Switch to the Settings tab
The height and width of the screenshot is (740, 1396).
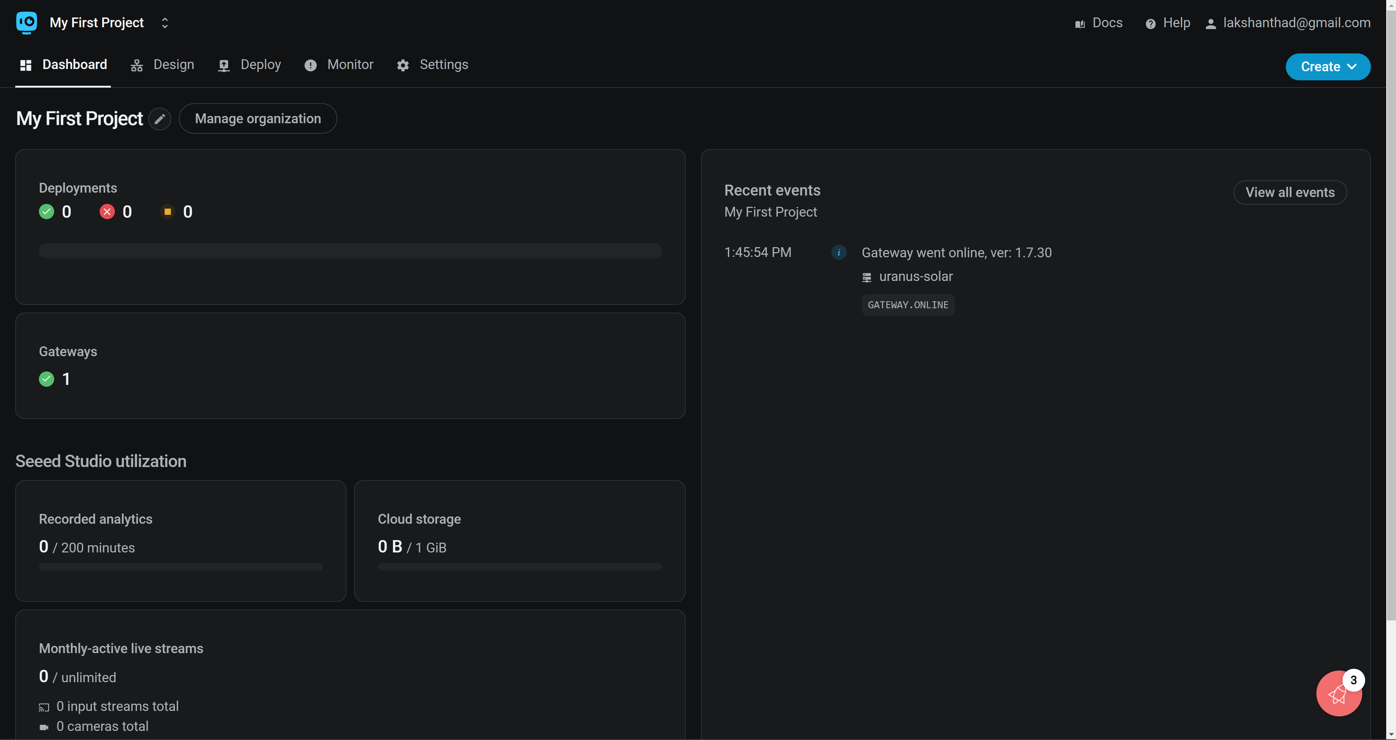(x=433, y=64)
